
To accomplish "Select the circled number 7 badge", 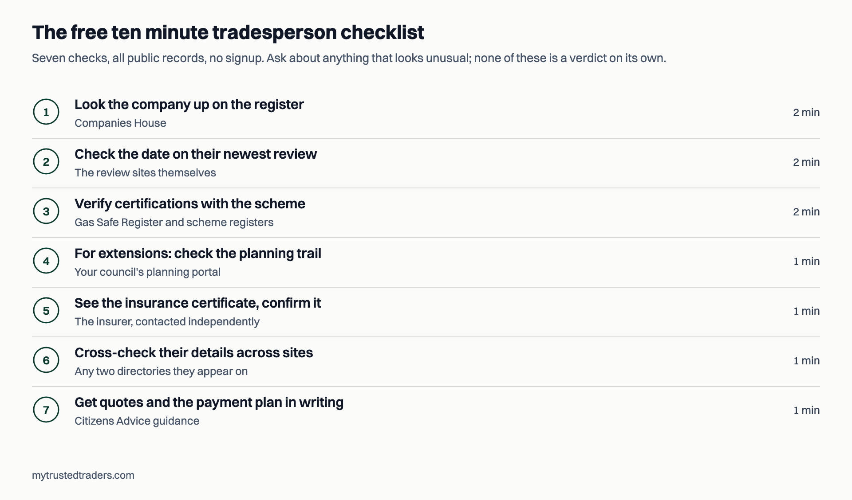I will (x=46, y=410).
